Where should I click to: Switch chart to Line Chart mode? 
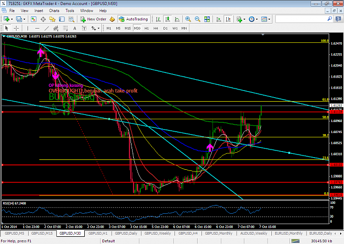tap(177, 19)
